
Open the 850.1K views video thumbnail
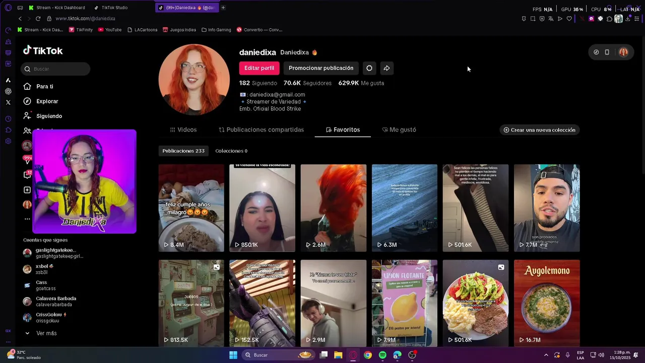262,208
